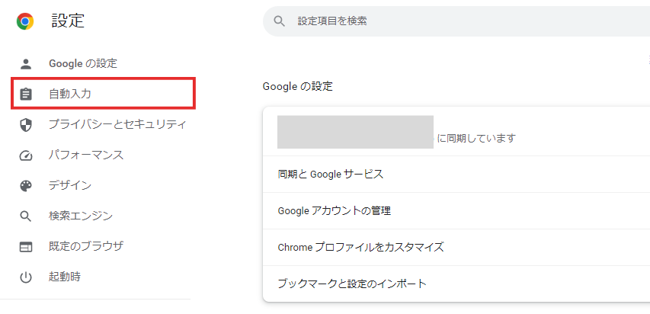Click the person icon beside Google の設定
650x314 pixels.
pyautogui.click(x=26, y=64)
